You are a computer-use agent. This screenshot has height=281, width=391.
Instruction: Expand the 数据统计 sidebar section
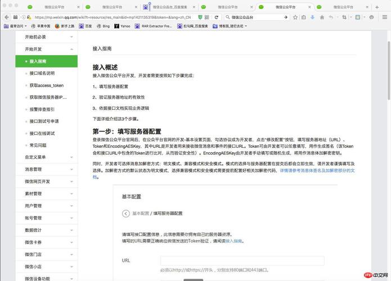(47, 230)
